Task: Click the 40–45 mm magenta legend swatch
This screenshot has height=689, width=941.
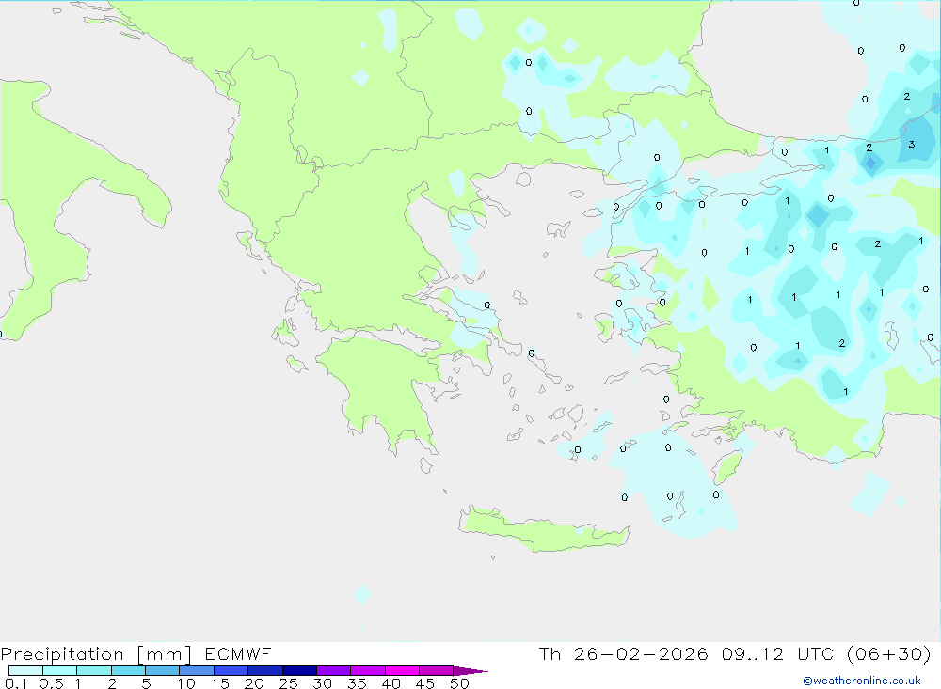Action: pos(402,670)
